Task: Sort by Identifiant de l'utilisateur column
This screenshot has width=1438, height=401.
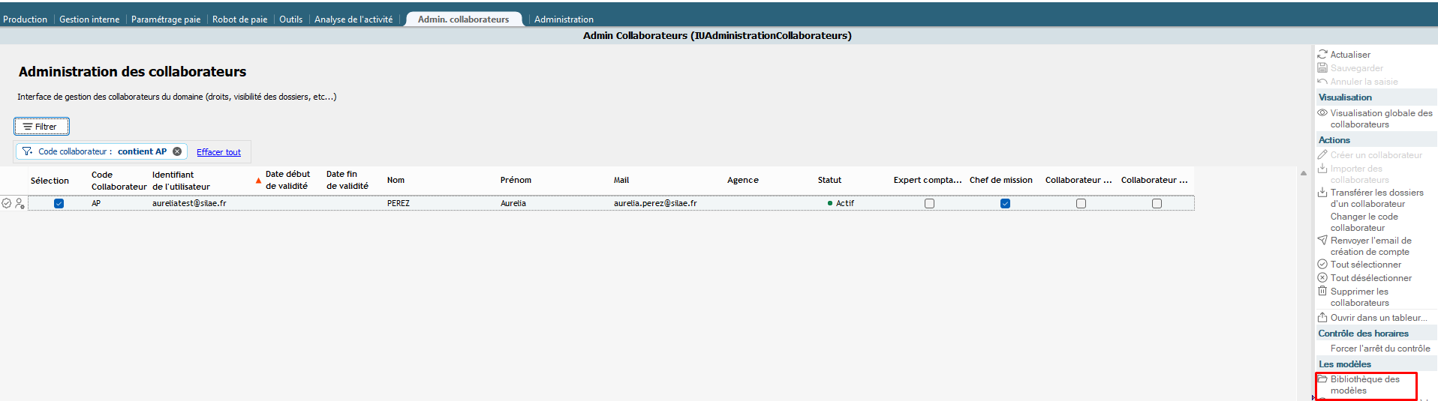Action: coord(181,181)
